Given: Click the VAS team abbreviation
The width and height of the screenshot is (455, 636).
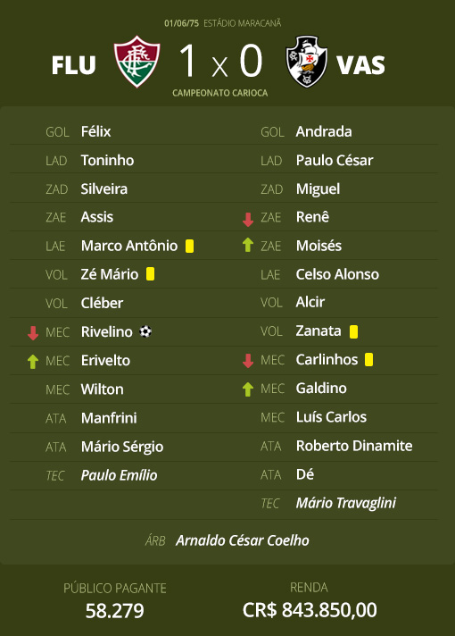Looking at the screenshot, I should pyautogui.click(x=360, y=65).
